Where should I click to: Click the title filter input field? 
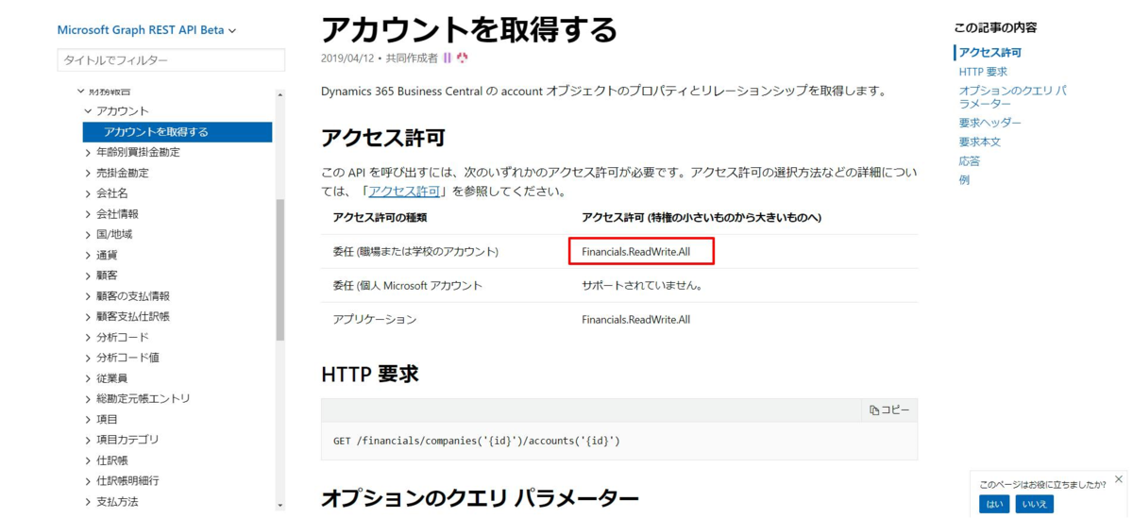171,60
